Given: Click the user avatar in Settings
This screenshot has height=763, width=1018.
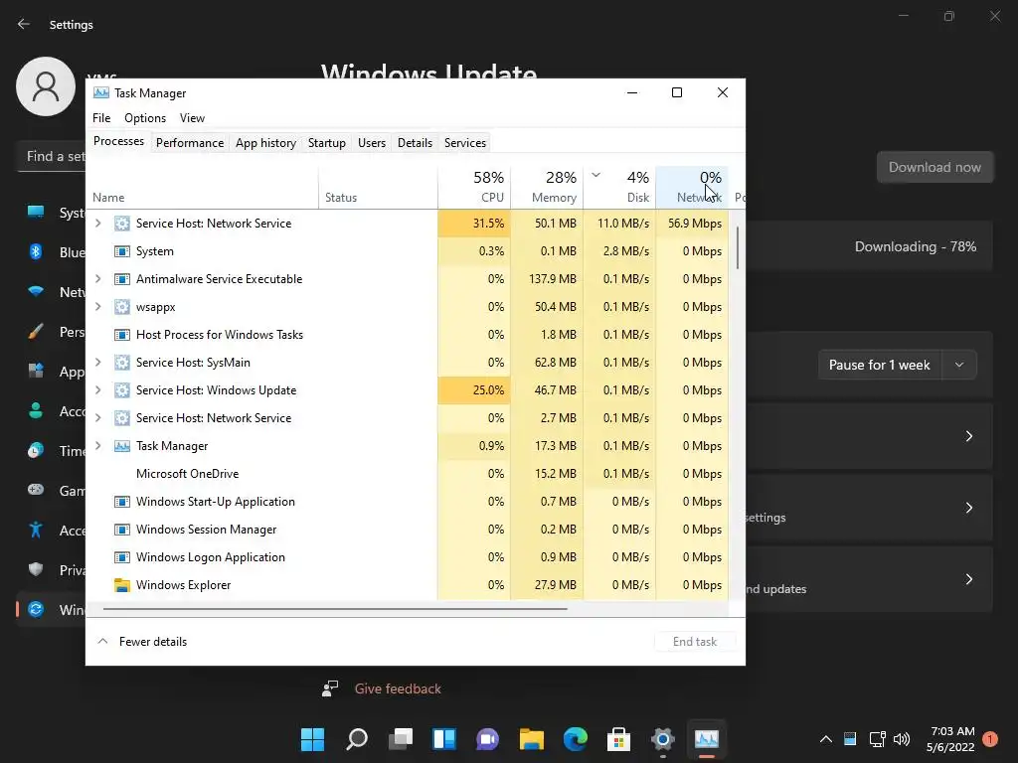Looking at the screenshot, I should pos(46,86).
